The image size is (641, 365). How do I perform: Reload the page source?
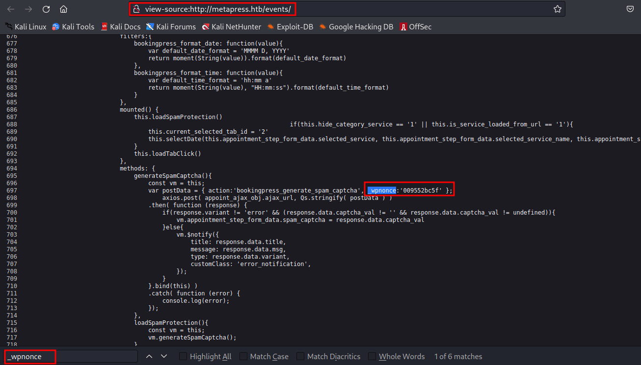pos(46,9)
